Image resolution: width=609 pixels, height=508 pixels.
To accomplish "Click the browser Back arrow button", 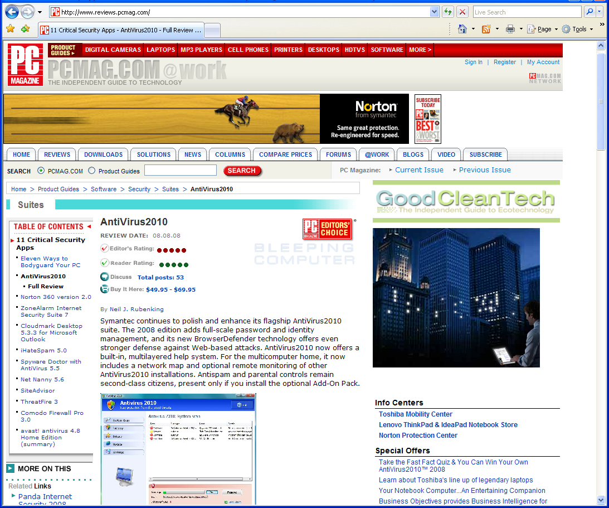I will coord(12,12).
